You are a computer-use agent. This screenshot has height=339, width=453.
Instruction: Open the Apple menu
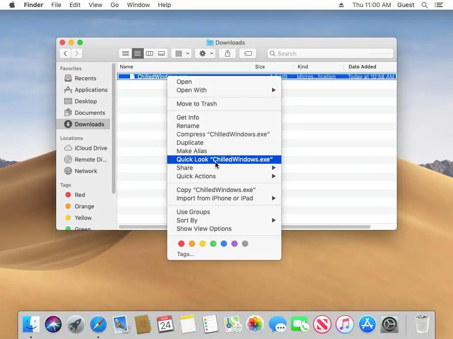click(12, 5)
